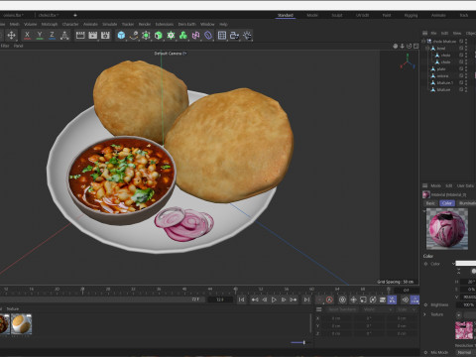Image resolution: width=476 pixels, height=357 pixels.
Task: Toggle Rotation keyframe recording icon
Action: pyautogui.click(x=373, y=299)
